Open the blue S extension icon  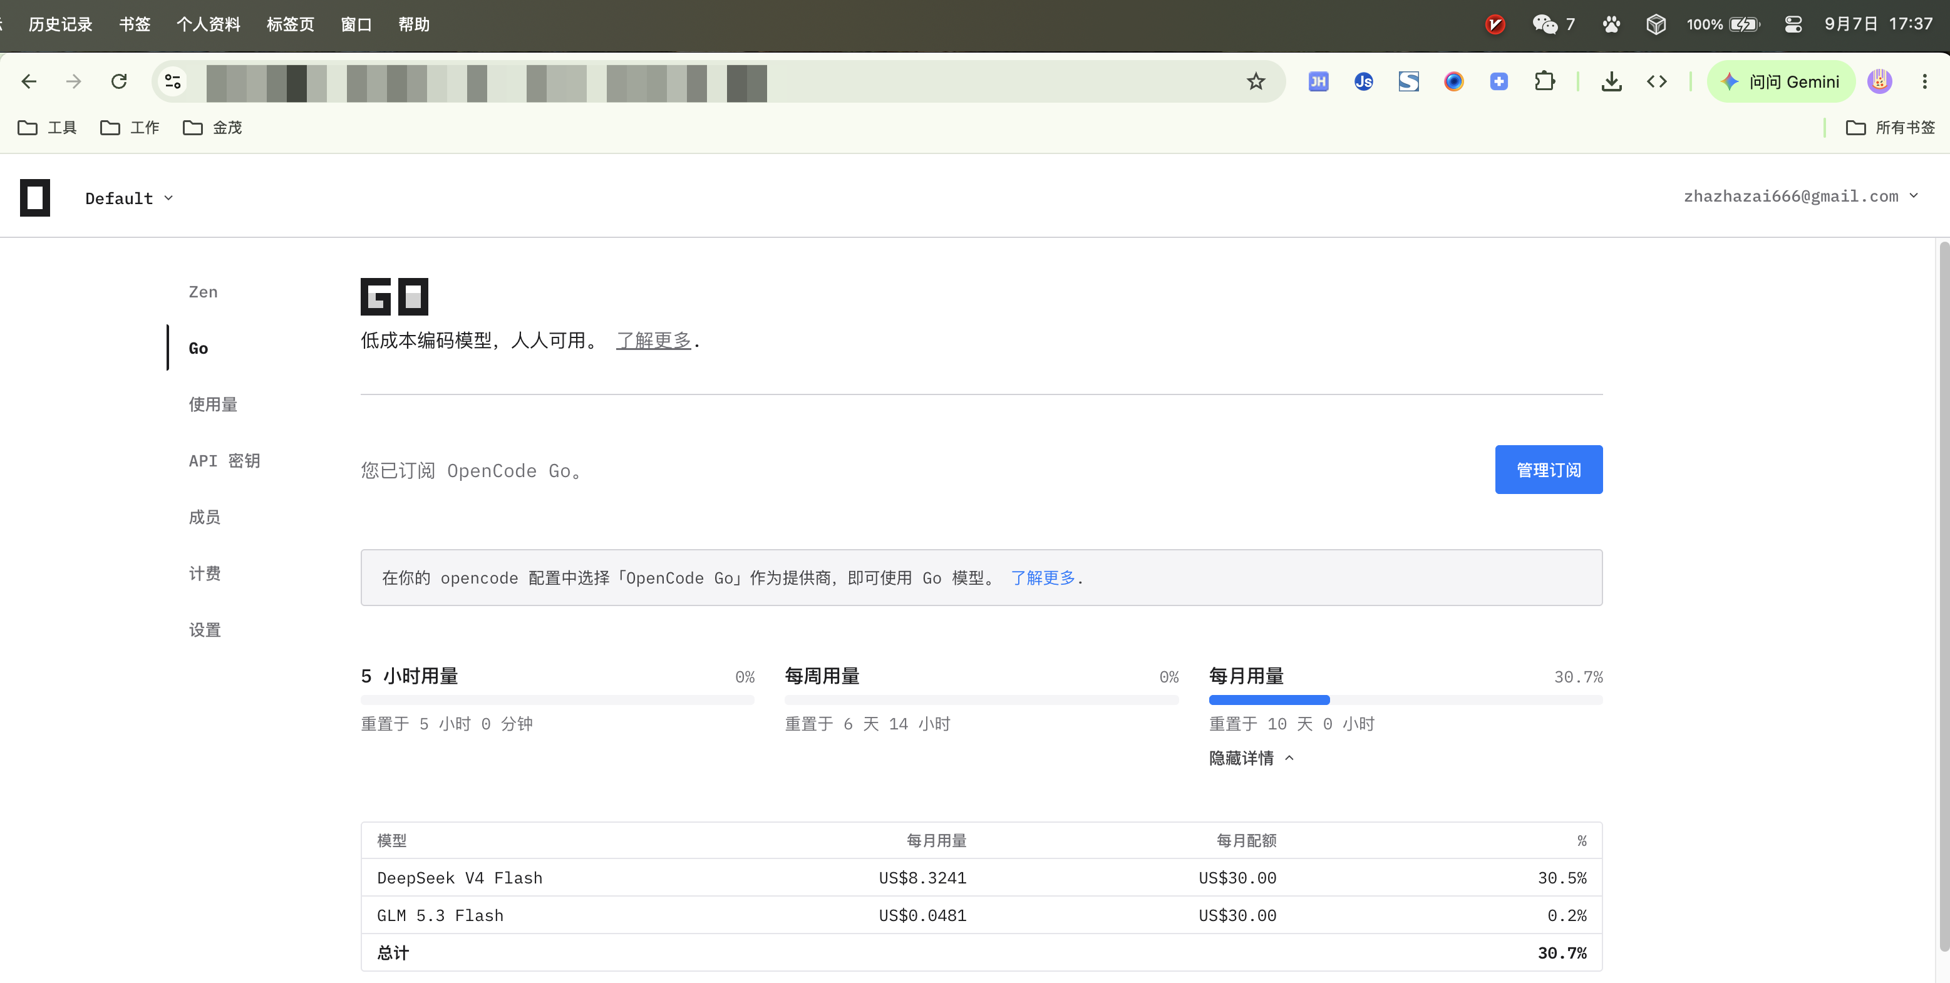pos(1409,82)
